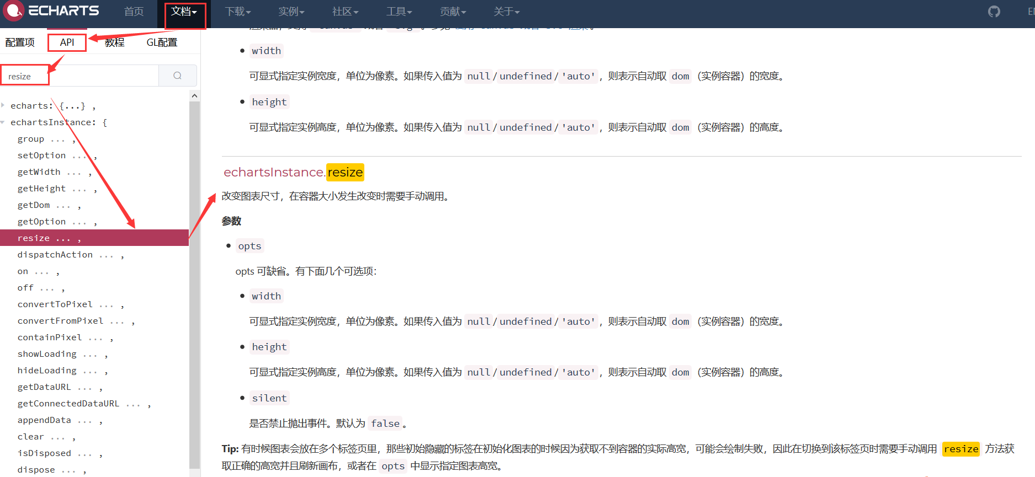Click the 'opts 可缺省' sentence
Image resolution: width=1035 pixels, height=477 pixels.
click(x=306, y=271)
